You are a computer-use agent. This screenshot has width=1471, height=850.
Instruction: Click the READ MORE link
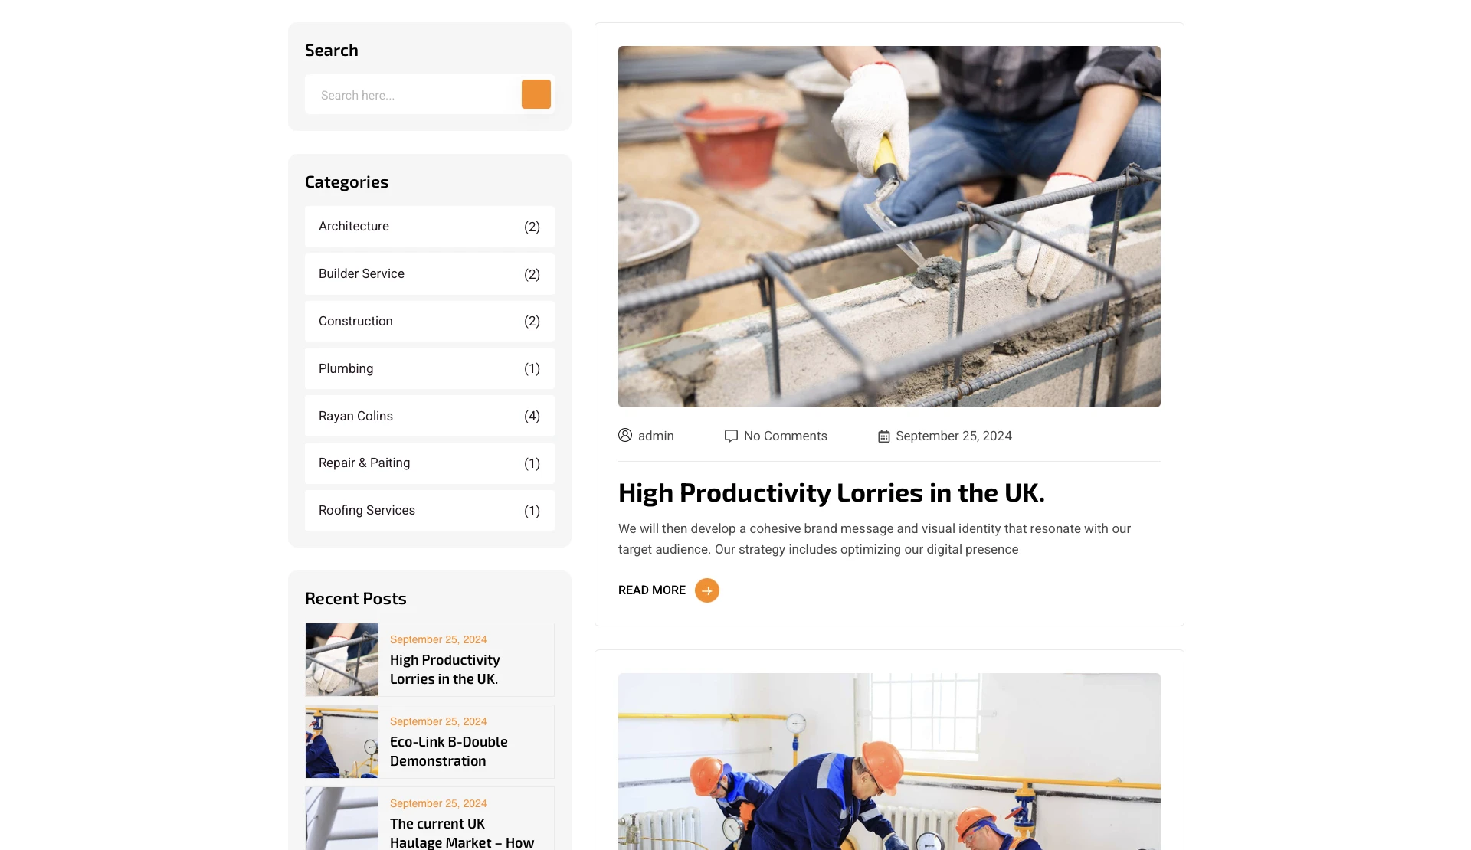click(652, 590)
